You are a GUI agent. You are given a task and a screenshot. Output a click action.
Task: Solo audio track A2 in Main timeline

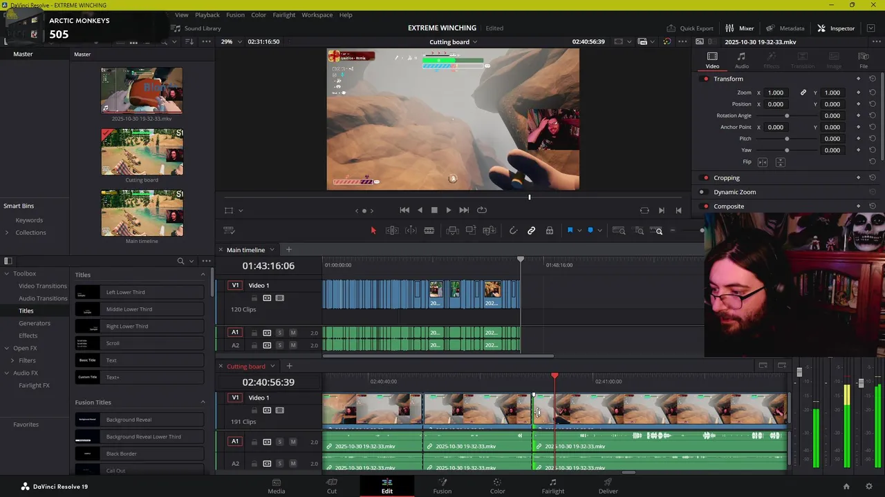[x=279, y=345]
